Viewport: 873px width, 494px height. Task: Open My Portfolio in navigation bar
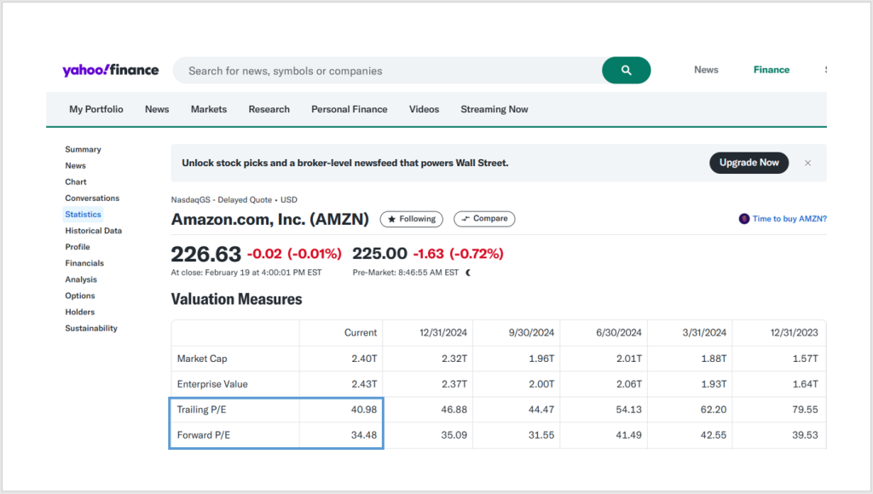(x=96, y=109)
